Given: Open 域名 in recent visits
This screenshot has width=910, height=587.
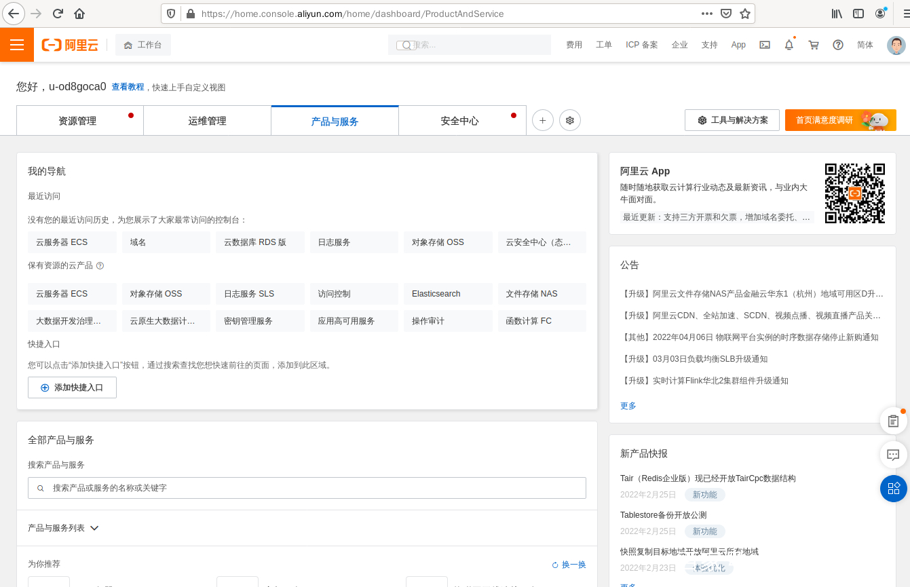Looking at the screenshot, I should click(x=166, y=242).
